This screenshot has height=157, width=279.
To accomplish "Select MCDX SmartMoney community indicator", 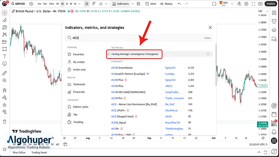I will click(x=122, y=67).
